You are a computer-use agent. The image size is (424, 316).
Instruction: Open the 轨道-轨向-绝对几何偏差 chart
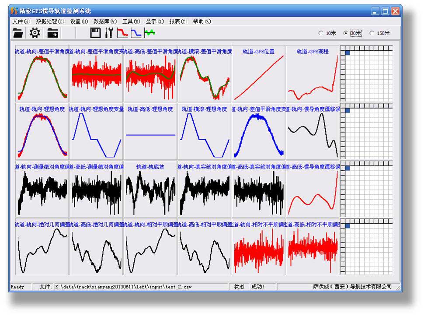click(42, 247)
